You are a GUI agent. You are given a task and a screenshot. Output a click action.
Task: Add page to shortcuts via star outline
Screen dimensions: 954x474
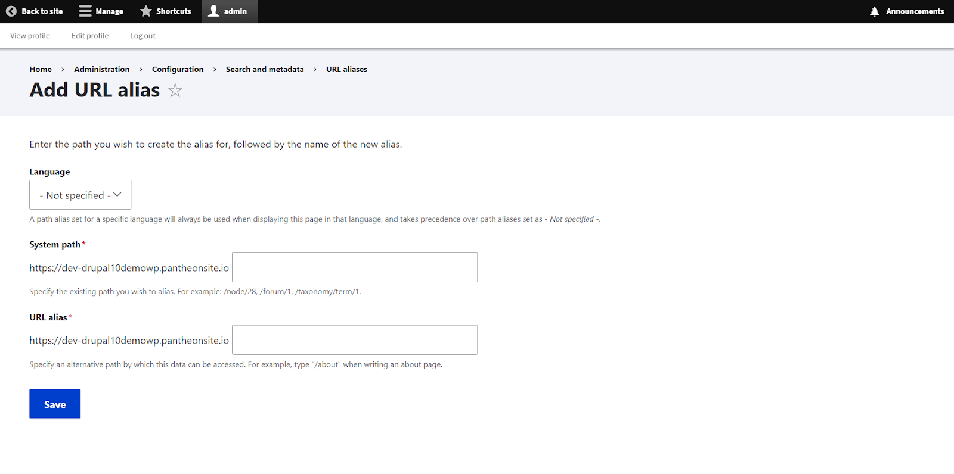coord(175,91)
